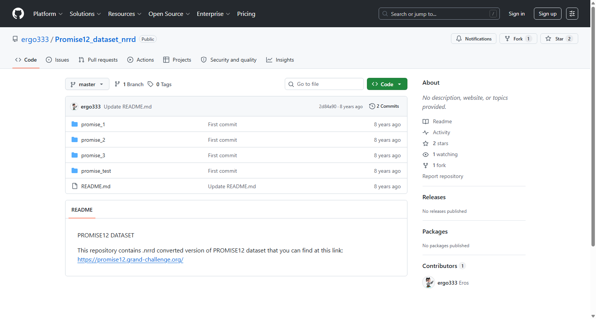Switch to the Insights tab
This screenshot has height=319, width=596.
[x=280, y=60]
